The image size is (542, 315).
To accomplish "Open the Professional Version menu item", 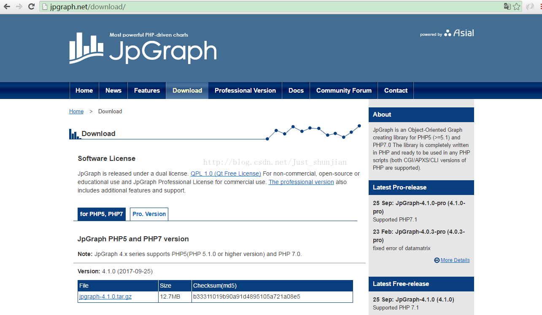I will [x=245, y=91].
